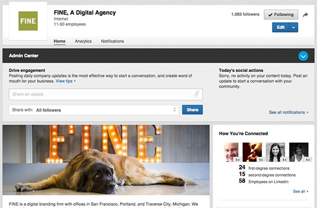Click See all in How You're Connected
Screen dimensions: 317x208
tap(301, 191)
